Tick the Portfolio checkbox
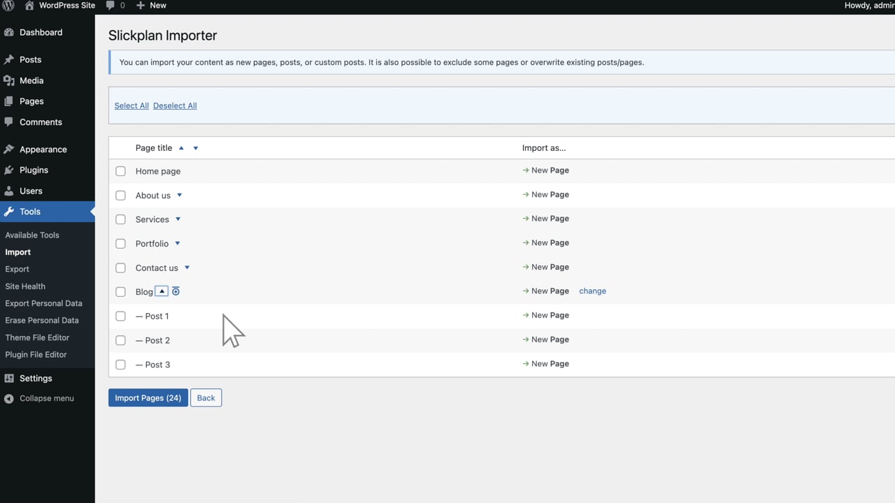The width and height of the screenshot is (895, 503). [x=120, y=243]
